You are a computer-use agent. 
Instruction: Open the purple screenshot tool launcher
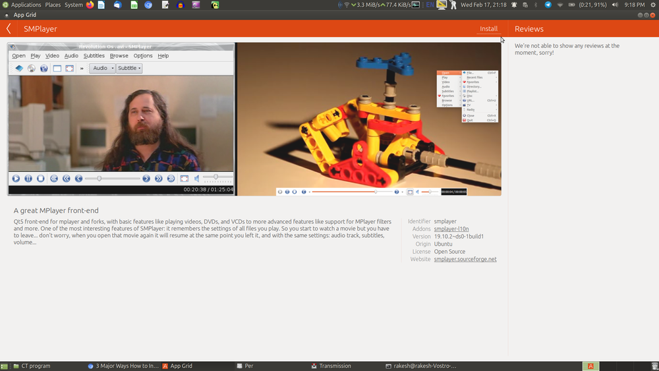tap(196, 5)
